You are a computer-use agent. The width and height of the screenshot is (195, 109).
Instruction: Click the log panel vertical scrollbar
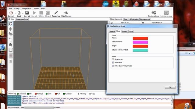click(172, 101)
